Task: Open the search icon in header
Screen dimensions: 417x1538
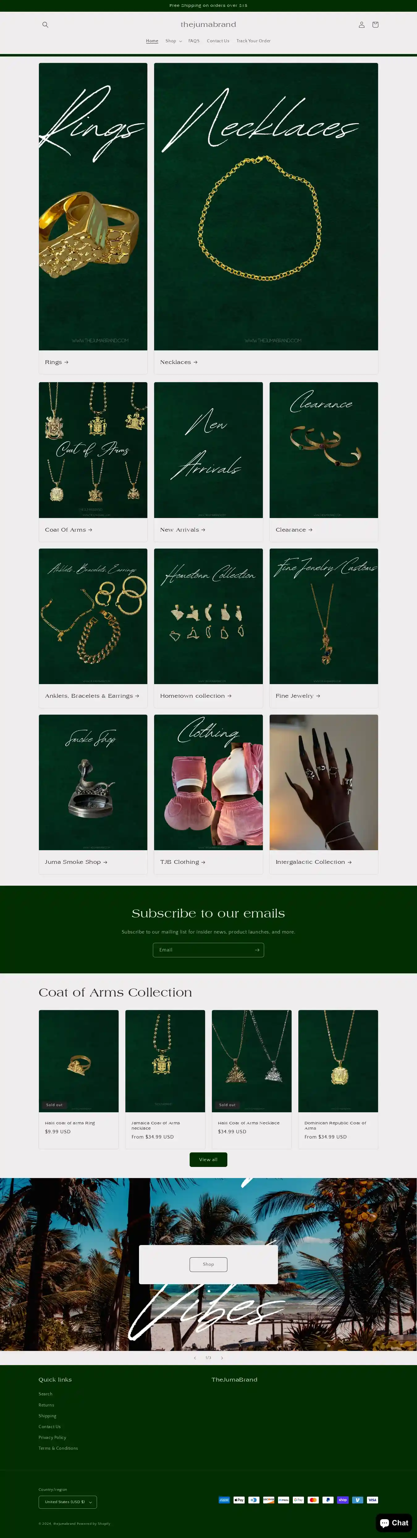Action: [x=45, y=24]
